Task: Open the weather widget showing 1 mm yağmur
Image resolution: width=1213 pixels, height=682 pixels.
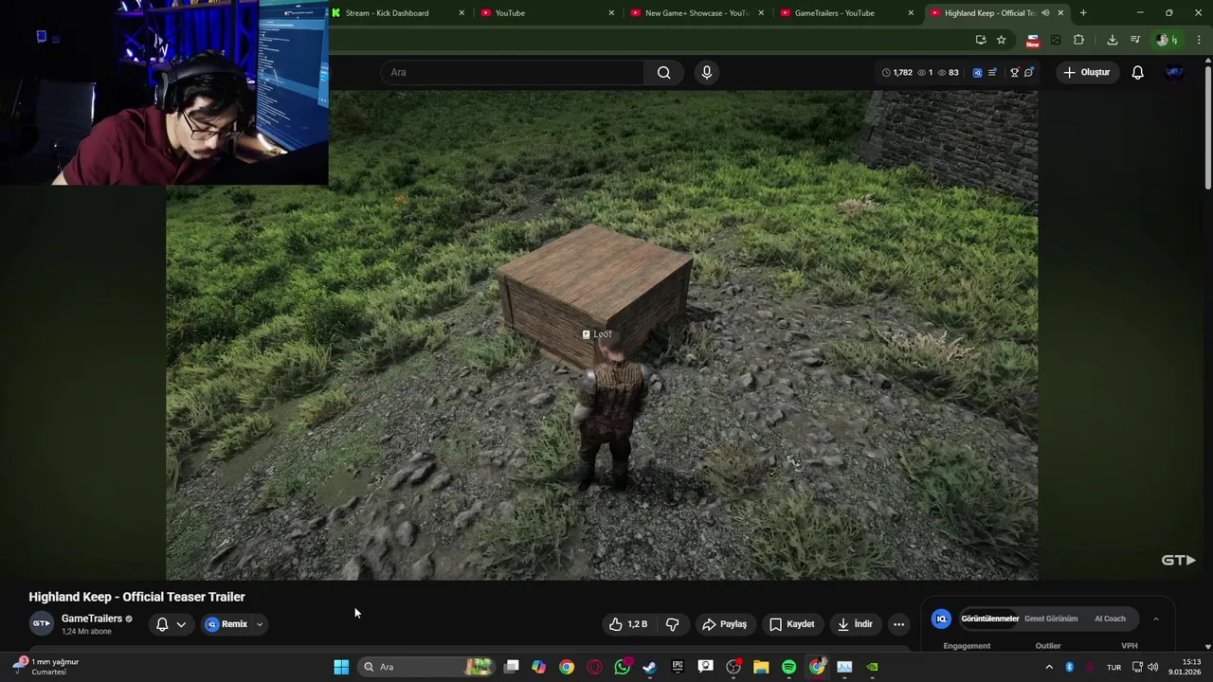Action: coord(46,667)
